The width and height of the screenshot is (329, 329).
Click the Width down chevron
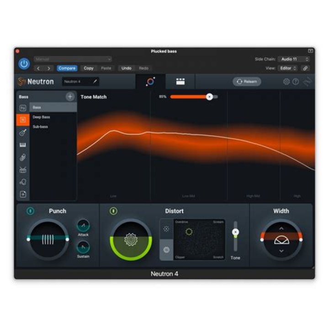click(281, 251)
